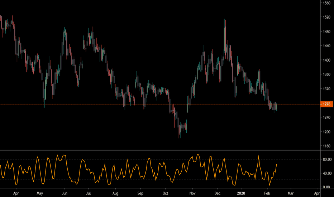The width and height of the screenshot is (334, 197).
Task: Click the 0.00 oscillator scale label
Action: pyautogui.click(x=326, y=187)
